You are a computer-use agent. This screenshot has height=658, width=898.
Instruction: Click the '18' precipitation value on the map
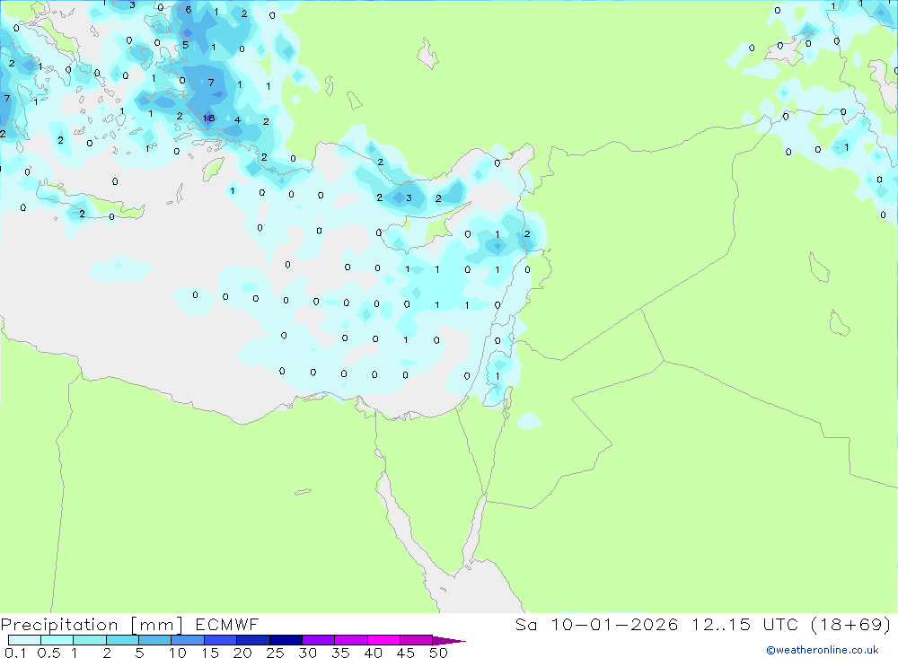tap(208, 118)
